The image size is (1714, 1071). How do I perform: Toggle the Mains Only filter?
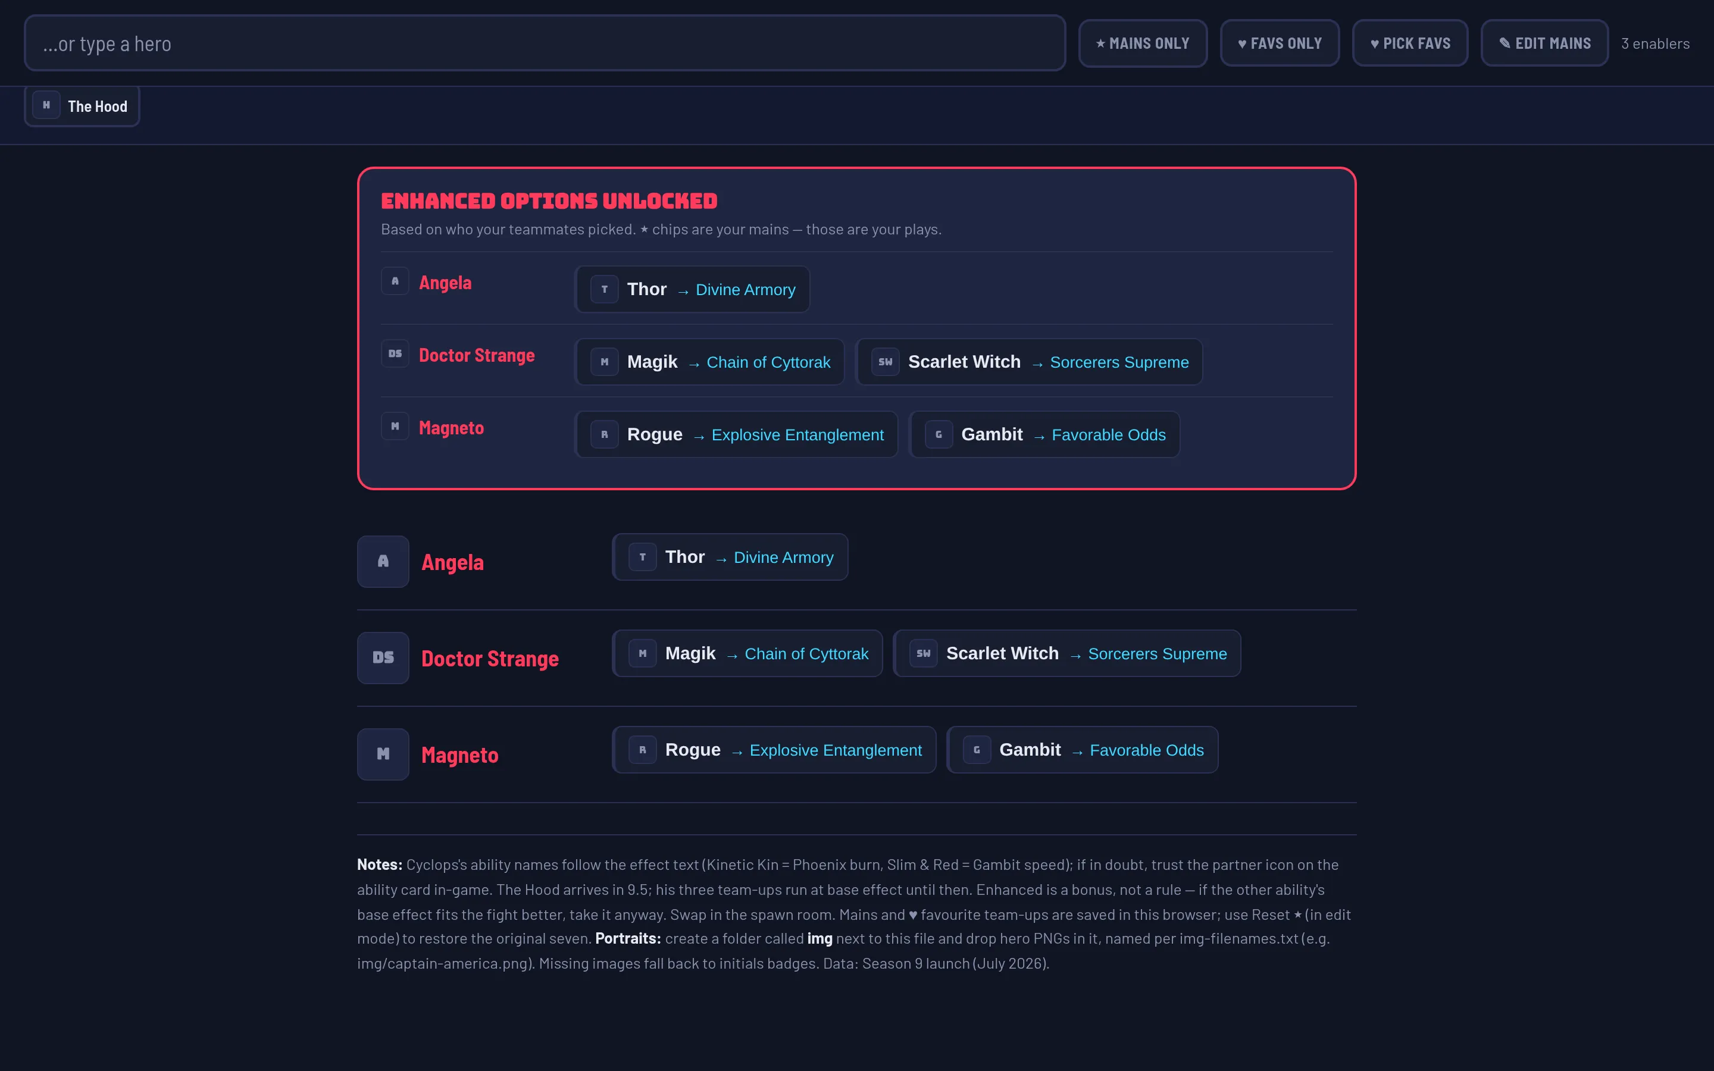1143,43
